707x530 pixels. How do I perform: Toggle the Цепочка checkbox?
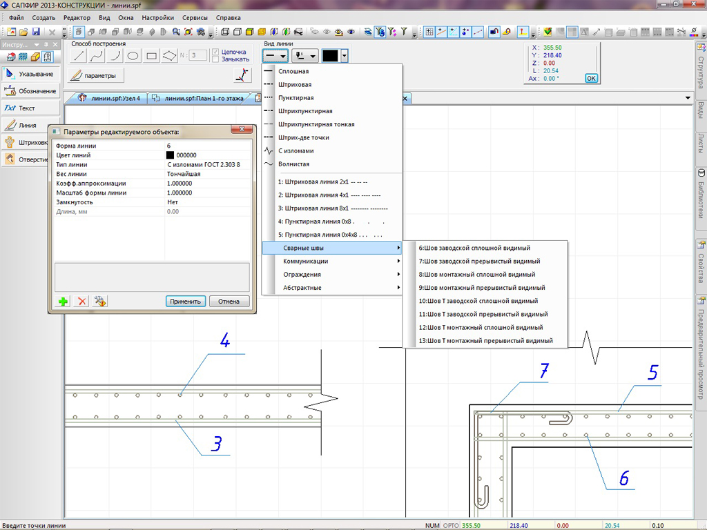click(x=216, y=52)
